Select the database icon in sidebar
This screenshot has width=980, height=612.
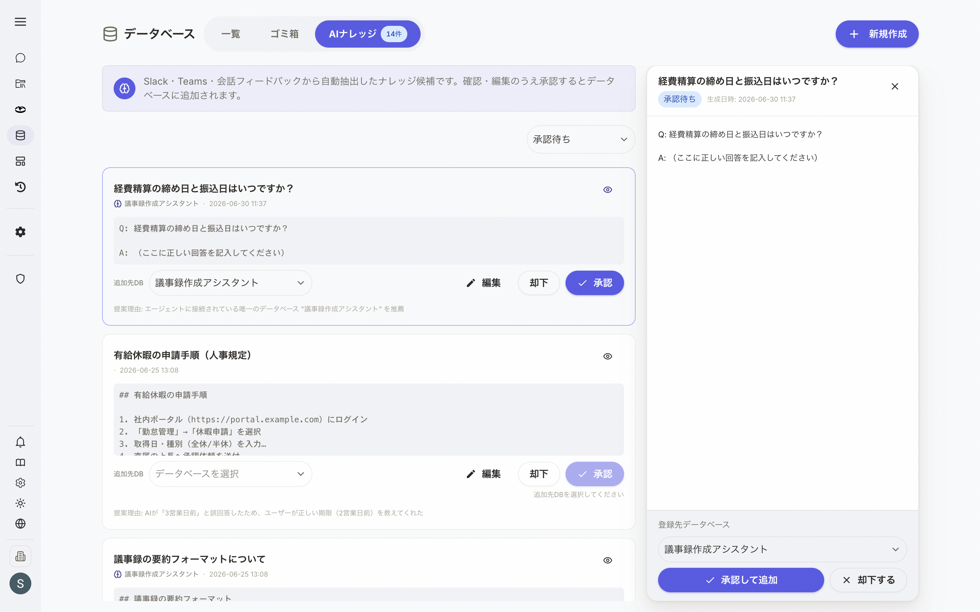point(20,135)
